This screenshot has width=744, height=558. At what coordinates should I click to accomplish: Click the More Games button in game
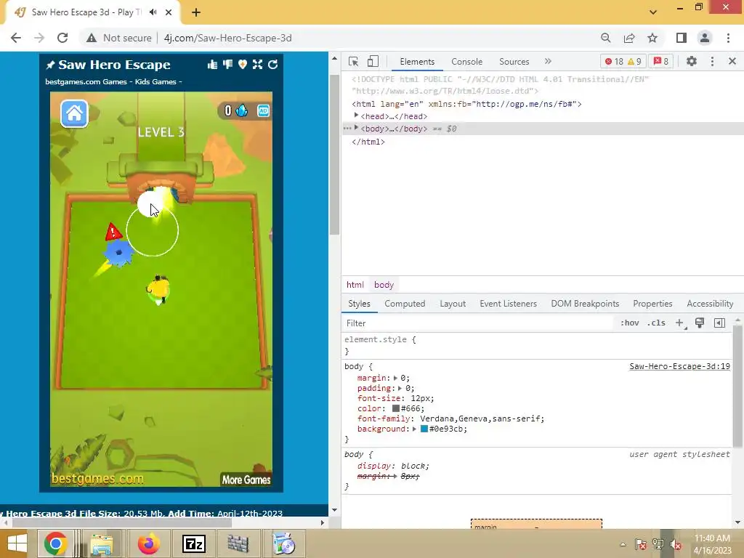[x=246, y=480]
